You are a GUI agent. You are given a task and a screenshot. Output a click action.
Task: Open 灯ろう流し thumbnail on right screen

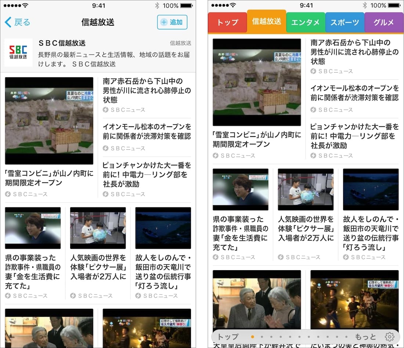point(371,189)
